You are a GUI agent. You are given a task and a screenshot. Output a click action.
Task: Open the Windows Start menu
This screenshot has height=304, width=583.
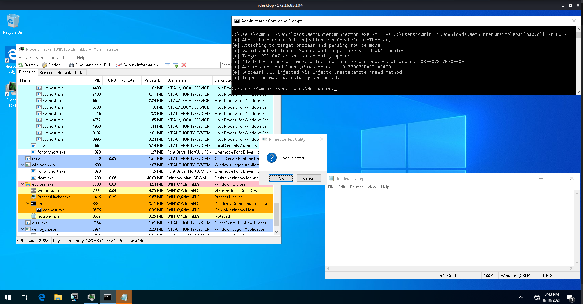coord(8,297)
